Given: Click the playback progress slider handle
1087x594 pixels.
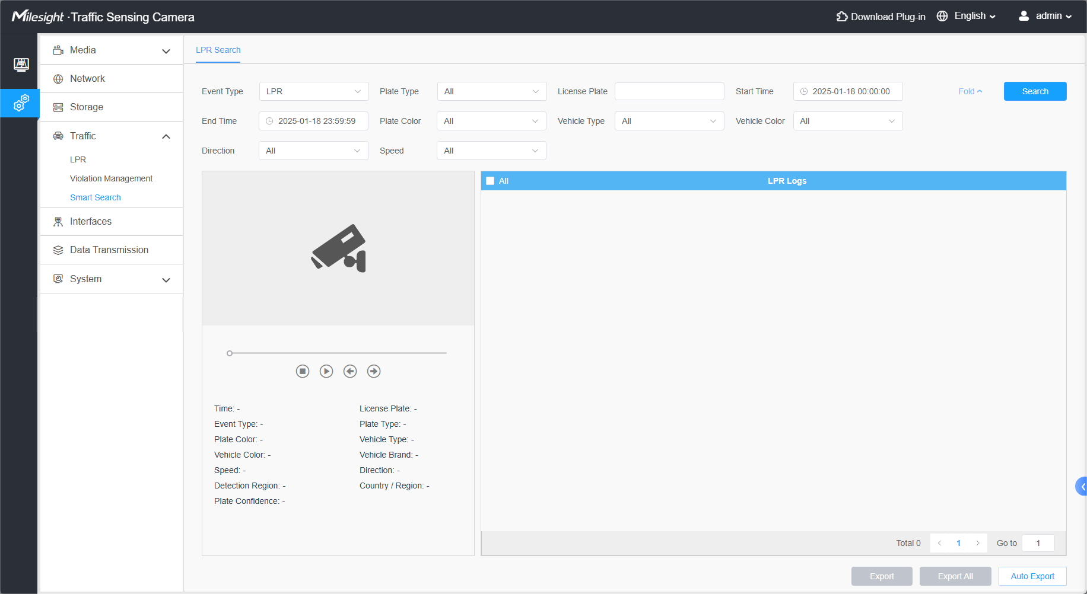Looking at the screenshot, I should 230,353.
